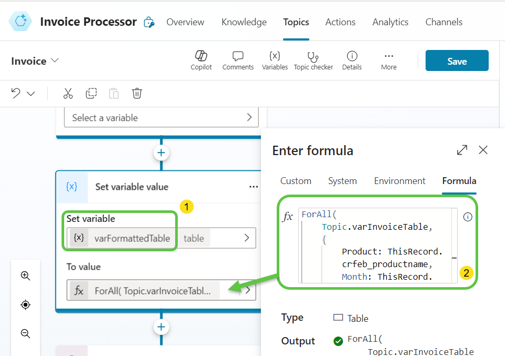Paste the copied node
505x356 pixels.
[114, 93]
